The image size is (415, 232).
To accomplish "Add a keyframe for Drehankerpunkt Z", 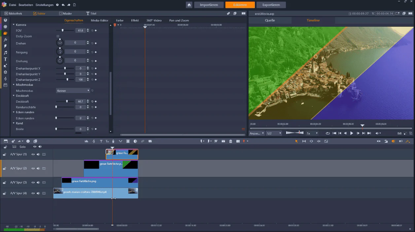I will point(96,80).
